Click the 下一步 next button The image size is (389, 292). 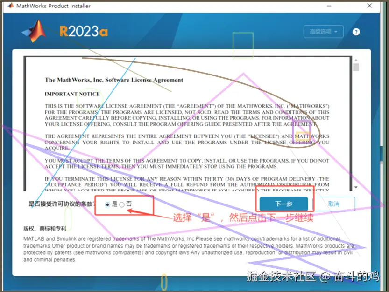point(283,204)
